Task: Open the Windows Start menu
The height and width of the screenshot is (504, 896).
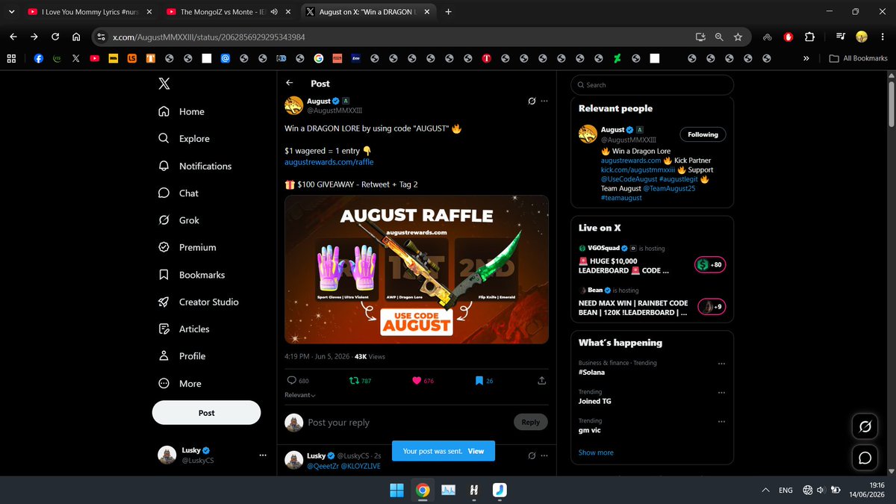Action: click(x=396, y=490)
